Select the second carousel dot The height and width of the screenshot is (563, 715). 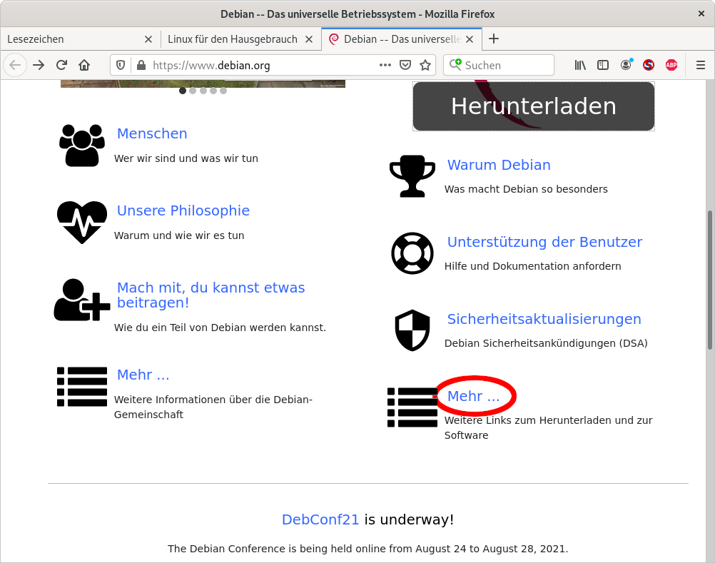pyautogui.click(x=193, y=91)
